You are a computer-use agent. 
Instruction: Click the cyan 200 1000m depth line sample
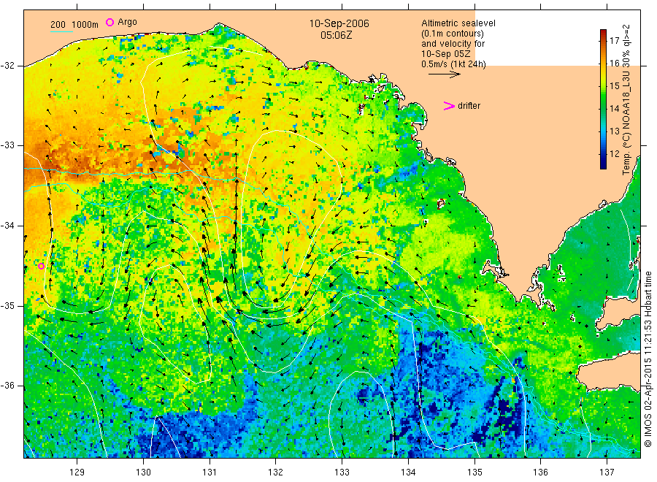pos(61,31)
